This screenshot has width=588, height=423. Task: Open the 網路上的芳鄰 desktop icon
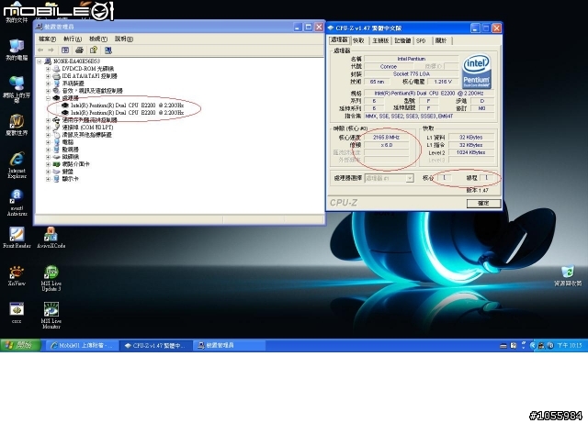pyautogui.click(x=17, y=90)
